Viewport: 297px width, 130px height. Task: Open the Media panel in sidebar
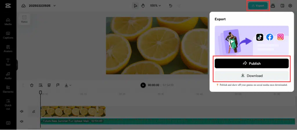8,21
